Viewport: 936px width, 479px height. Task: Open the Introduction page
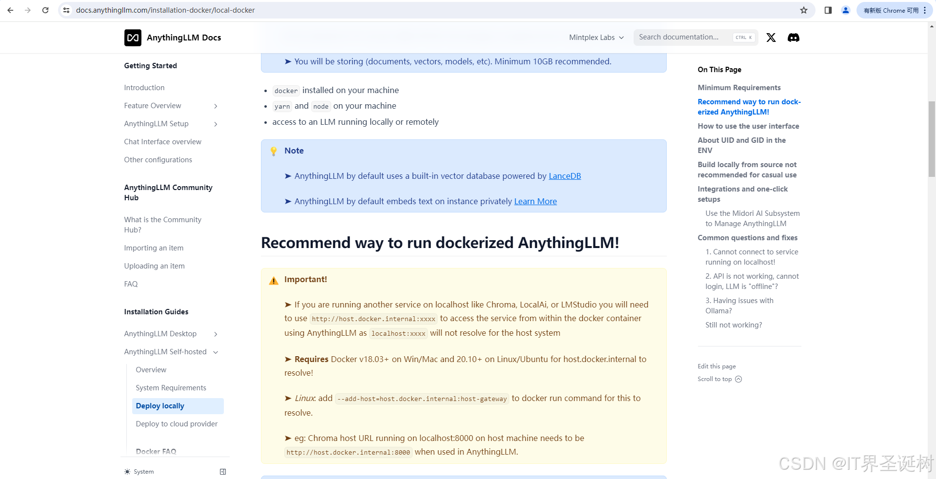click(144, 88)
